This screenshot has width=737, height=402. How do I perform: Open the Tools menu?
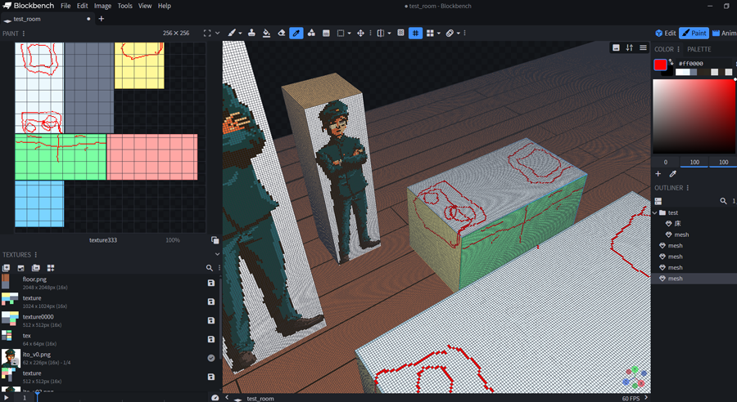coord(124,6)
